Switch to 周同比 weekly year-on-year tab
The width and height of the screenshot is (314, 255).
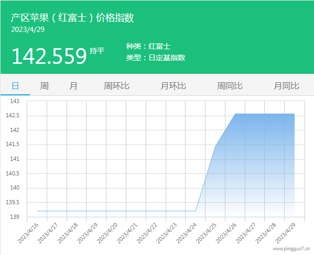click(230, 86)
